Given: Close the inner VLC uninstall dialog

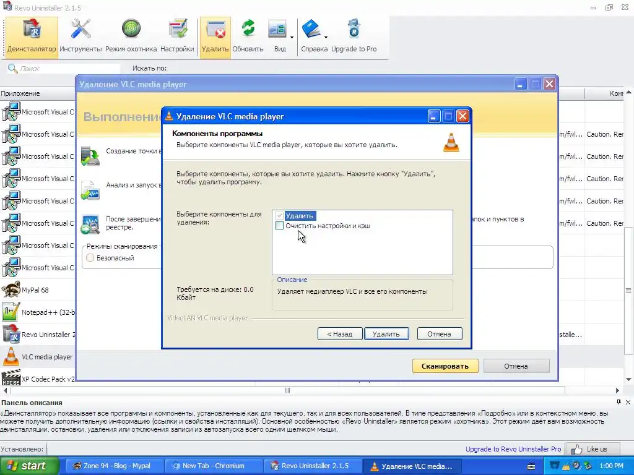Looking at the screenshot, I should click(x=462, y=116).
